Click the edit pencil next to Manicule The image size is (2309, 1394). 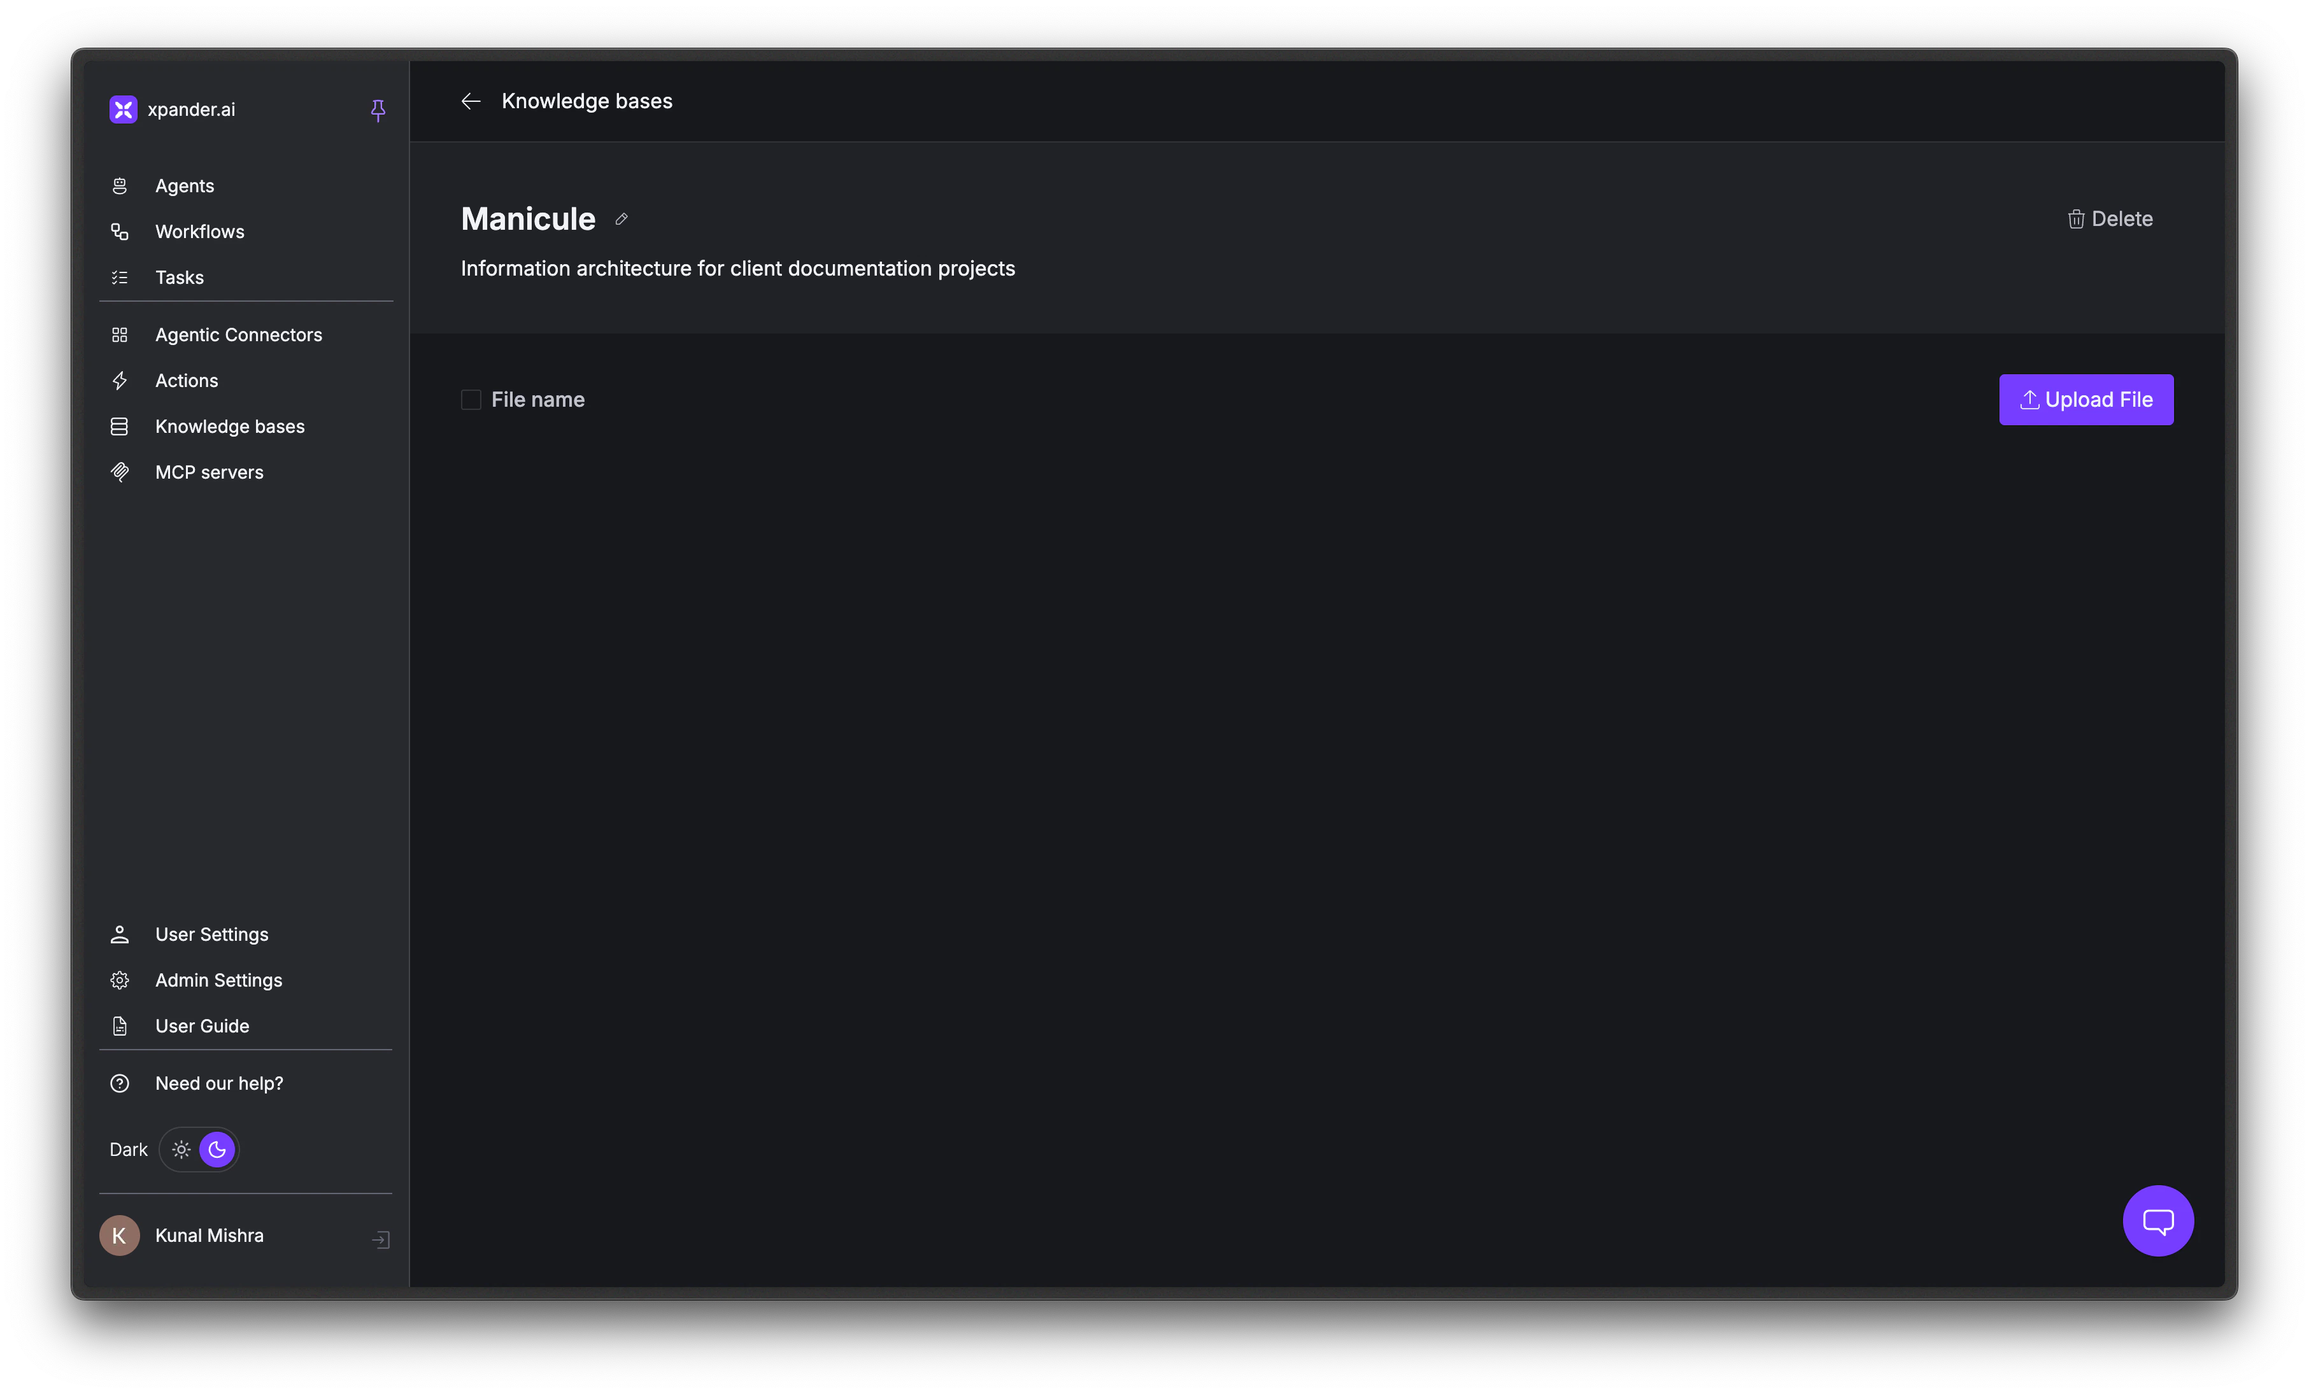(622, 218)
